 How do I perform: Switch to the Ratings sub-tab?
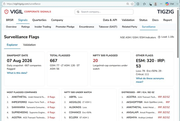(x=26, y=27)
